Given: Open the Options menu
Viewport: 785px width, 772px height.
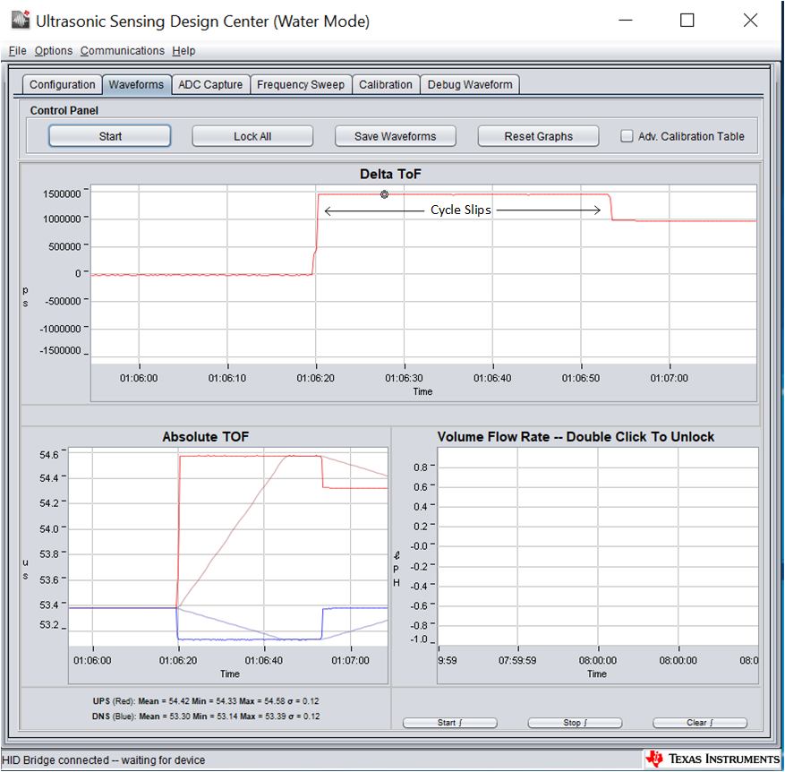Looking at the screenshot, I should click(x=54, y=51).
